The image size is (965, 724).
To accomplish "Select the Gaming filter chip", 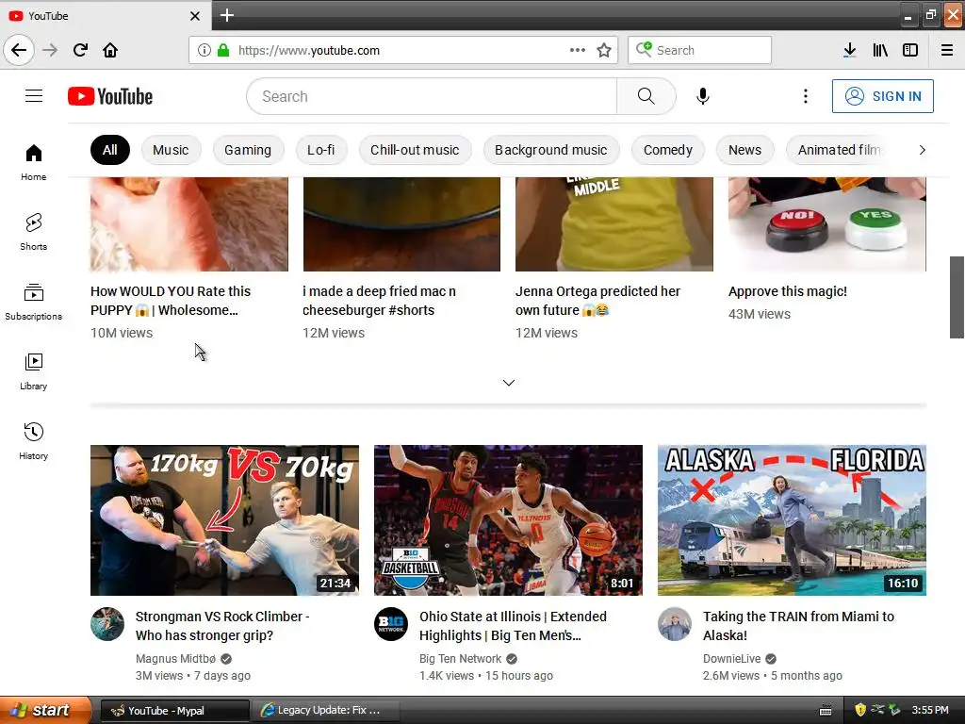I will point(248,150).
